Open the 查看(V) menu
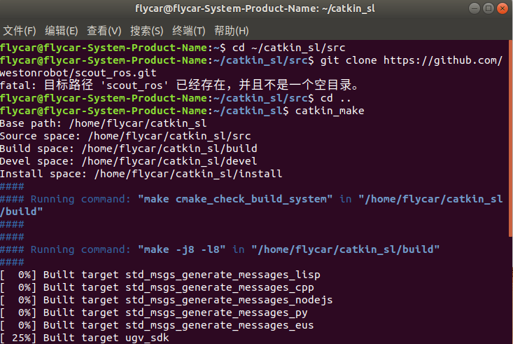The width and height of the screenshot is (513, 344). [x=104, y=31]
